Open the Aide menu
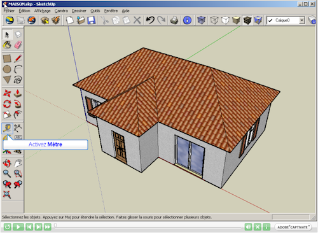 (125, 11)
